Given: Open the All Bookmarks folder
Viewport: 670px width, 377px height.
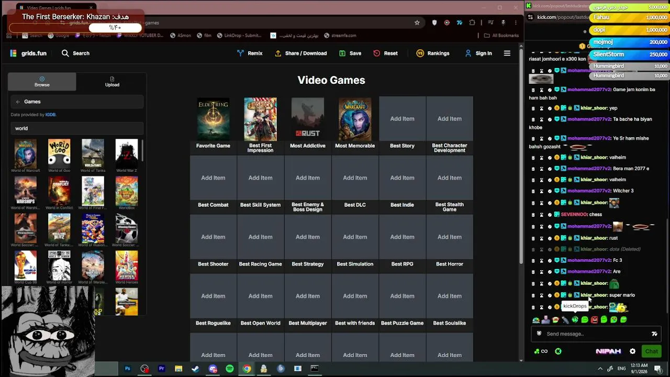Looking at the screenshot, I should 501,36.
